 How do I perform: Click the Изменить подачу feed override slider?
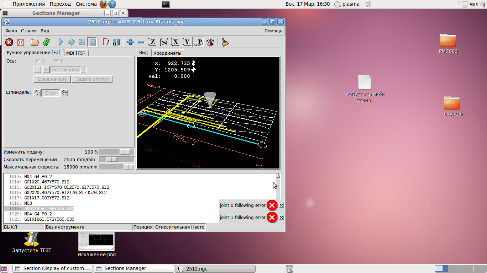[117, 152]
